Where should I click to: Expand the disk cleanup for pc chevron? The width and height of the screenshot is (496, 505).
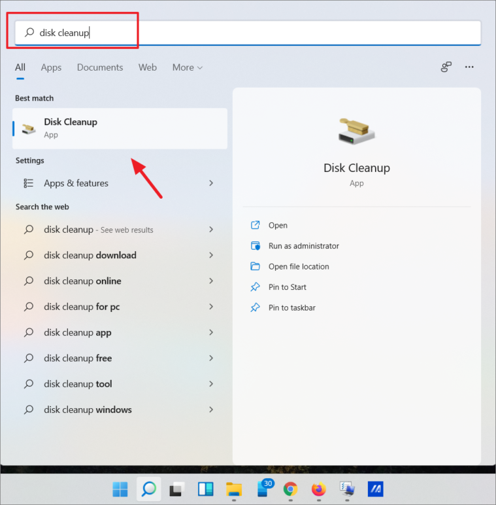[211, 307]
